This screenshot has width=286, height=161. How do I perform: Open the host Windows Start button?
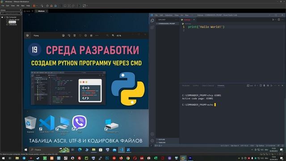coord(3,158)
